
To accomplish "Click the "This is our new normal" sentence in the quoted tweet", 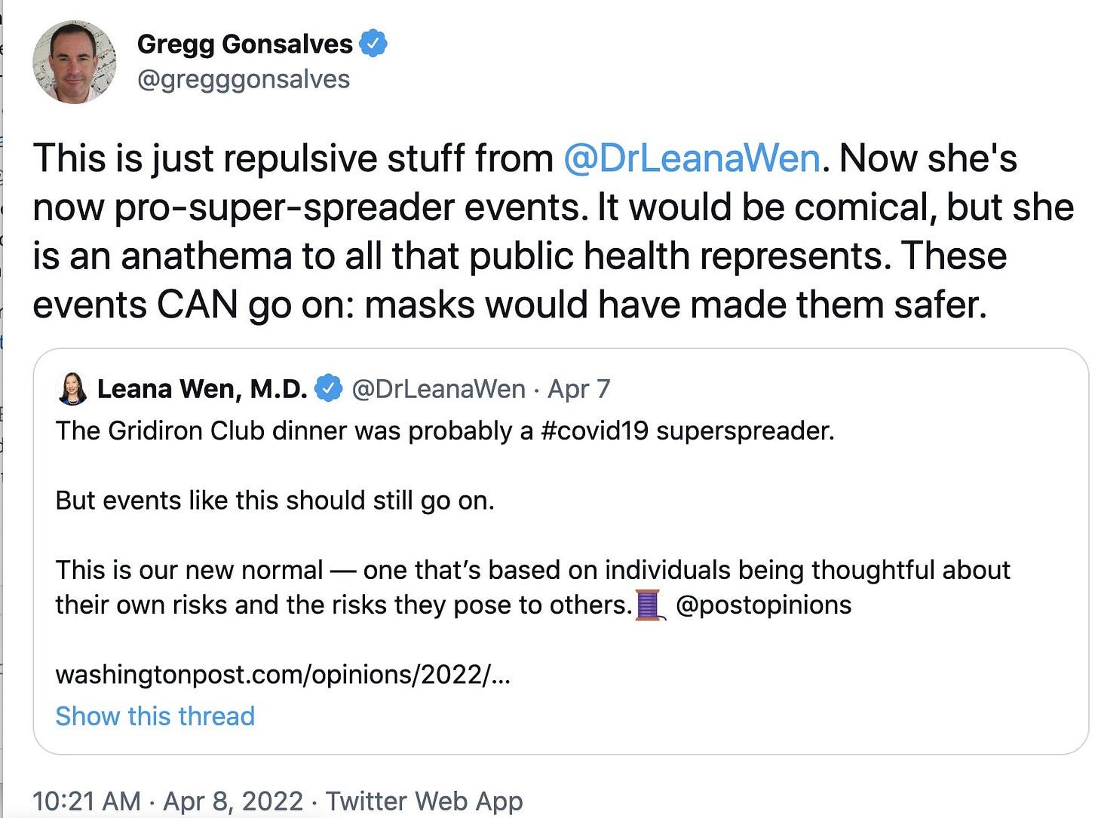I will click(x=189, y=570).
